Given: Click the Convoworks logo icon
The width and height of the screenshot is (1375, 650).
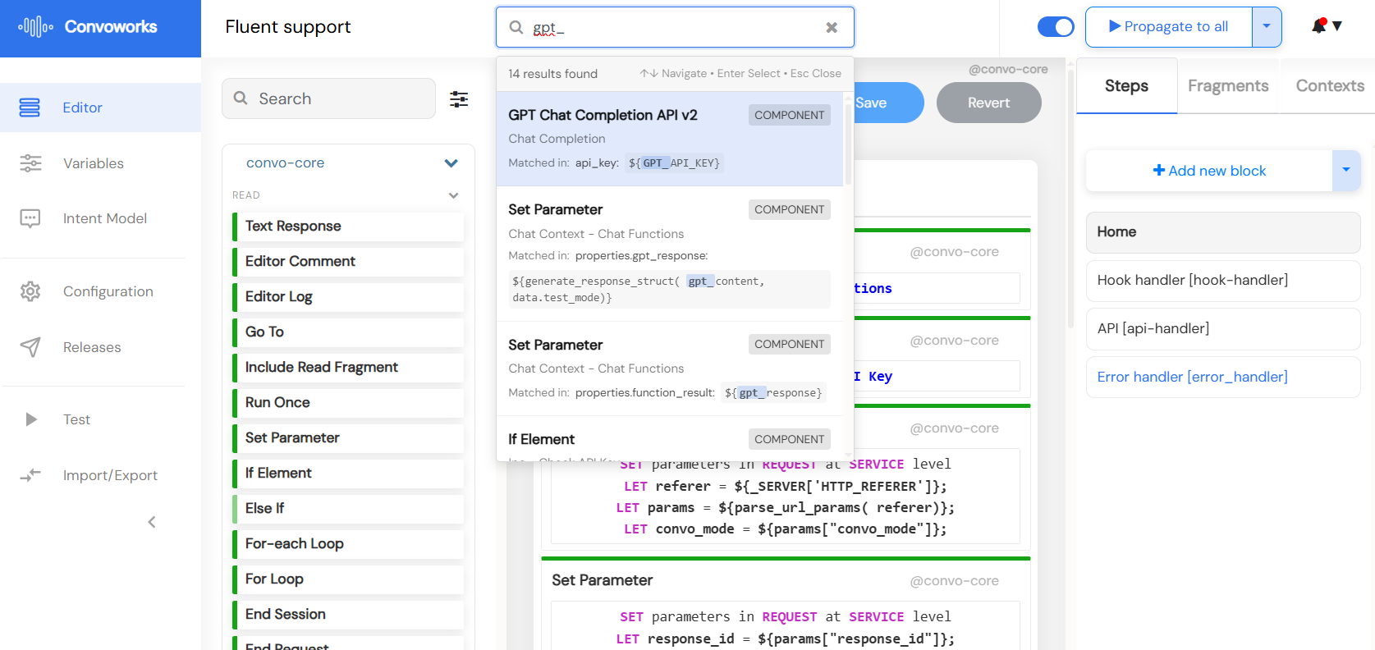Looking at the screenshot, I should click(x=35, y=27).
